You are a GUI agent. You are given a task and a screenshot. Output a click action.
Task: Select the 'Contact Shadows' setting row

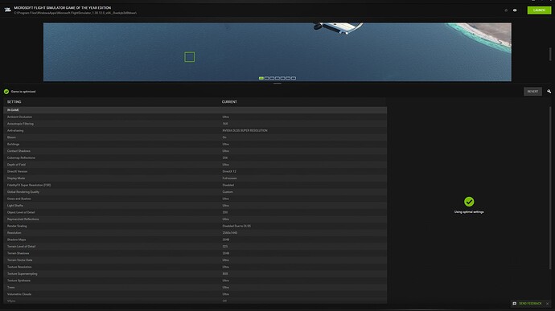[x=195, y=151]
